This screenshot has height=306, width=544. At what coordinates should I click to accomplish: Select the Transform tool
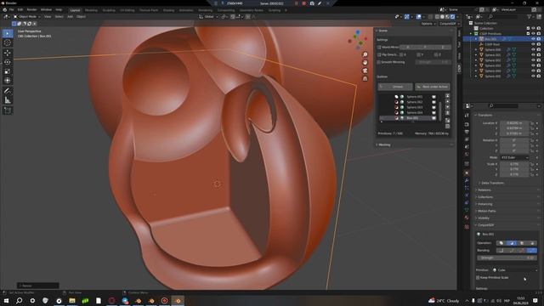[x=8, y=81]
